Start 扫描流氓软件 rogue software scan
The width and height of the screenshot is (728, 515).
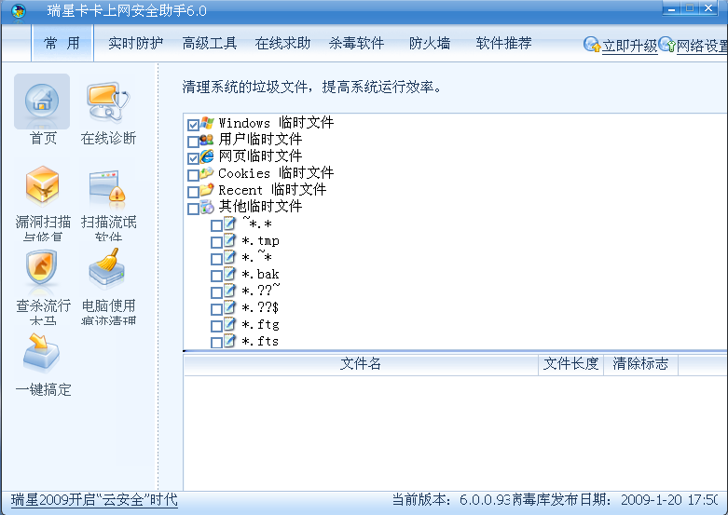[107, 187]
